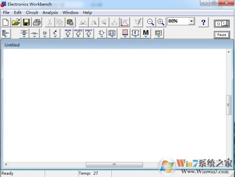The image size is (235, 177).
Task: Open the Logic Gates parts bin
Action: (102, 34)
